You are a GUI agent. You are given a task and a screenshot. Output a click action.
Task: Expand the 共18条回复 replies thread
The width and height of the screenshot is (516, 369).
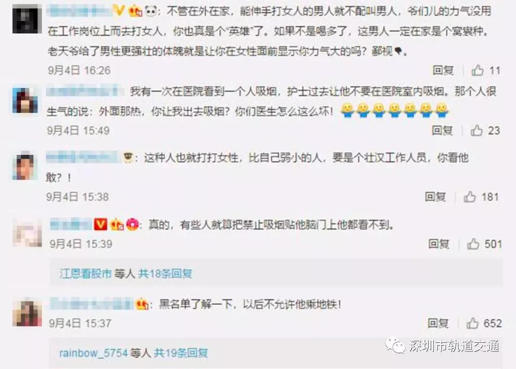pos(165,273)
